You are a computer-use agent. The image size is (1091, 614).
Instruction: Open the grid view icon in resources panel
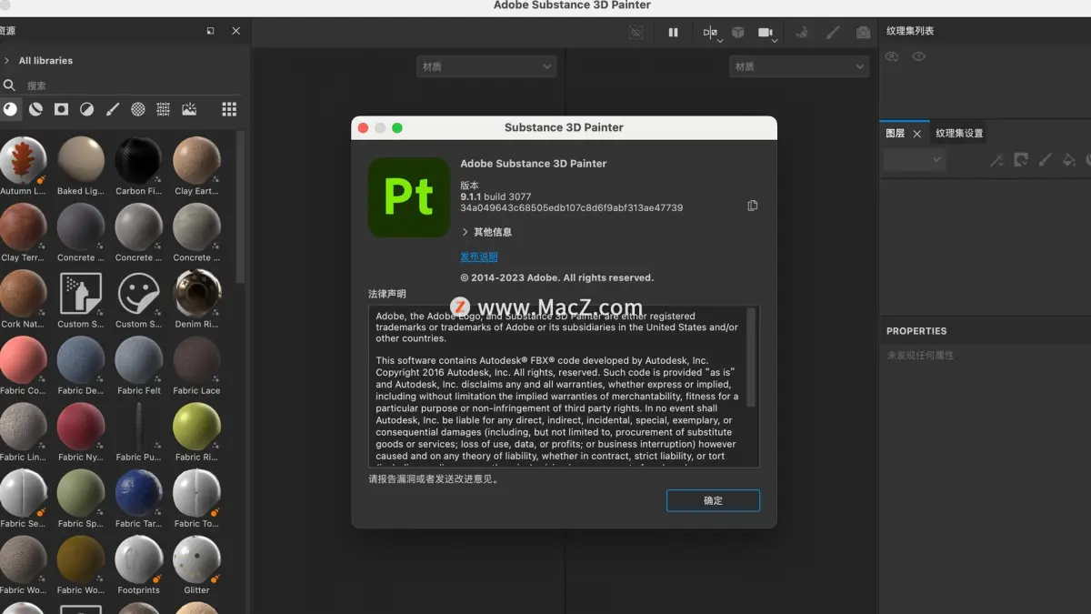click(x=229, y=109)
